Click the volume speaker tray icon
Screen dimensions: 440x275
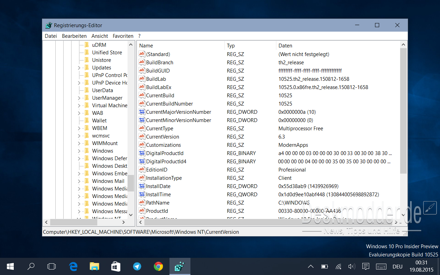pyautogui.click(x=352, y=266)
